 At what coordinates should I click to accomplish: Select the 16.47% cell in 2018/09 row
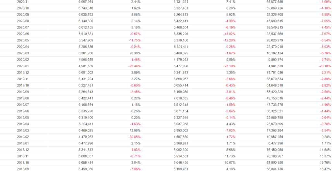(325, 169)
